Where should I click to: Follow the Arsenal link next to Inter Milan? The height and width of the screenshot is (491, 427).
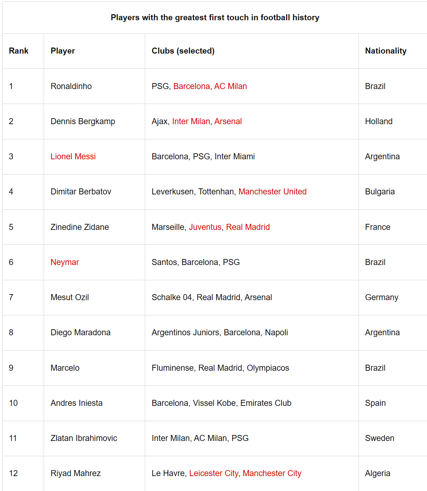tap(228, 121)
